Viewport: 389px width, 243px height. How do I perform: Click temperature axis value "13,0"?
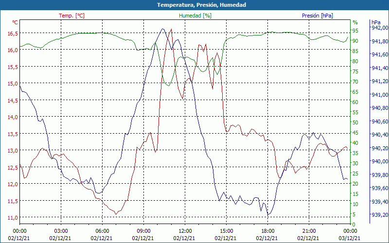[x=13, y=151]
